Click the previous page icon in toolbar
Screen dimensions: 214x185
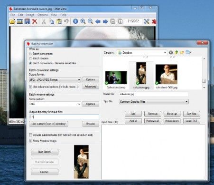click(112, 21)
